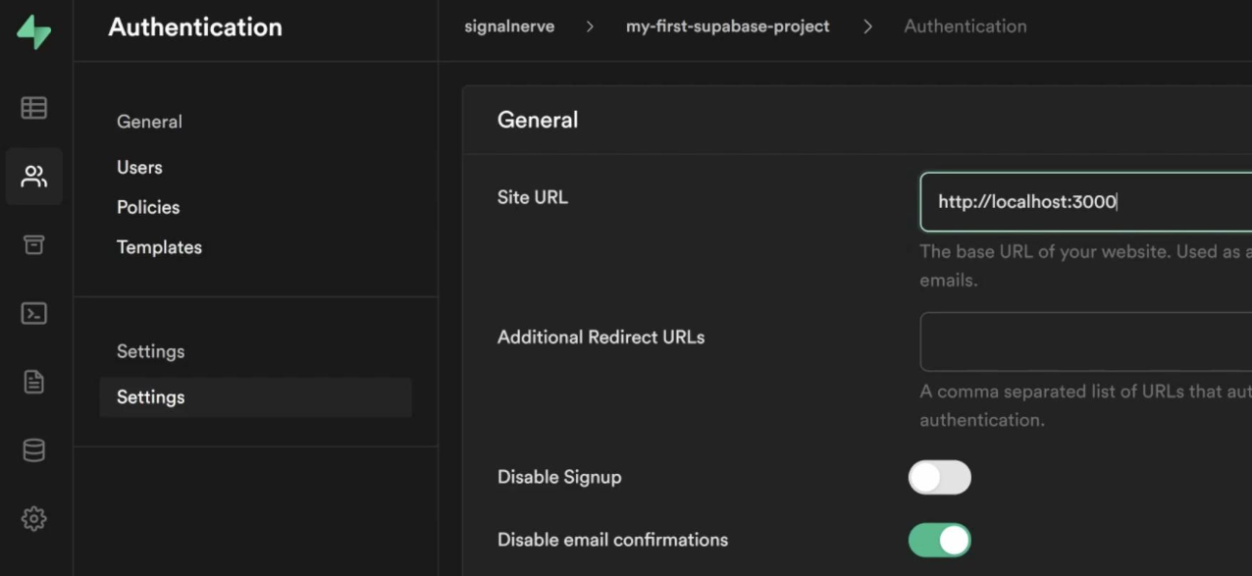Open the Table Editor icon in sidebar
Image resolution: width=1252 pixels, height=576 pixels.
pos(34,108)
